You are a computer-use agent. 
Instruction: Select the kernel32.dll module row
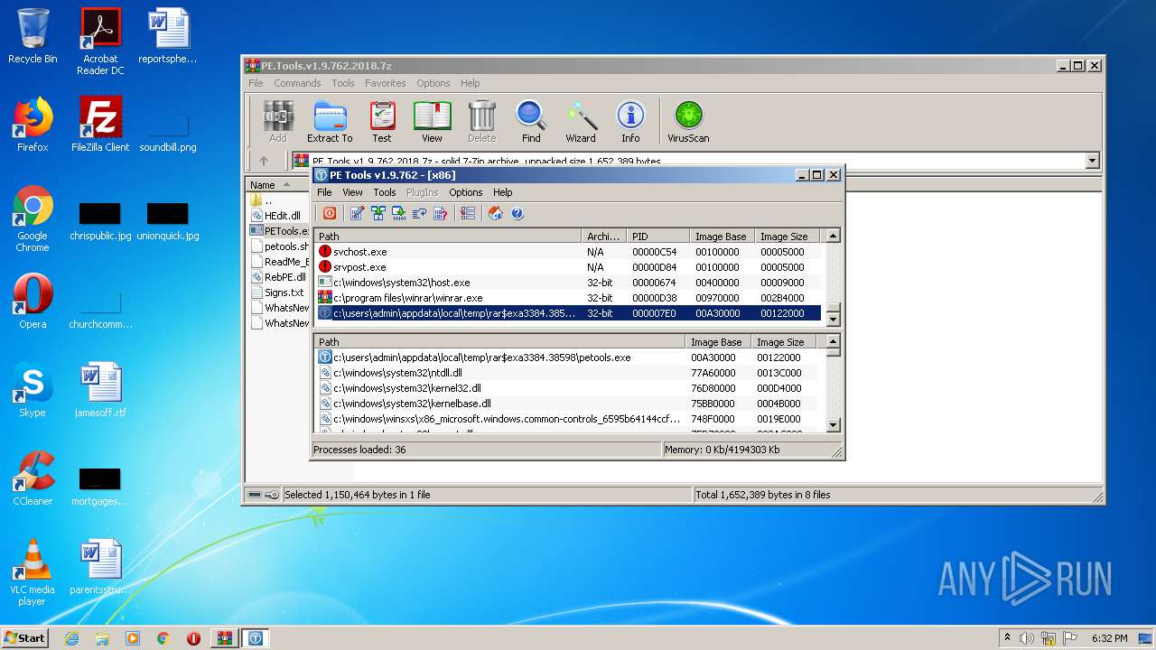[x=569, y=388]
